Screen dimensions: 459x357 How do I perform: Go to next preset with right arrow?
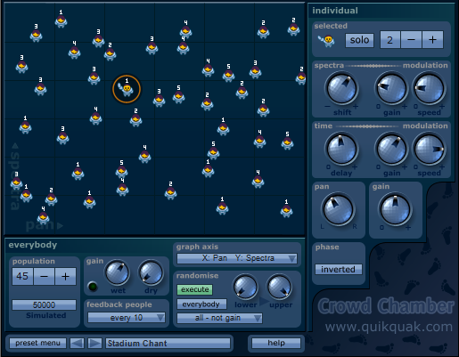(x=94, y=343)
